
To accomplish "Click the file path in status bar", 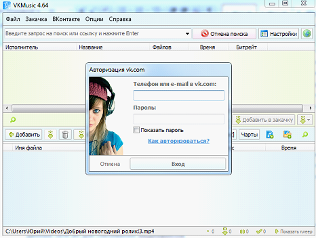I will 79,231.
